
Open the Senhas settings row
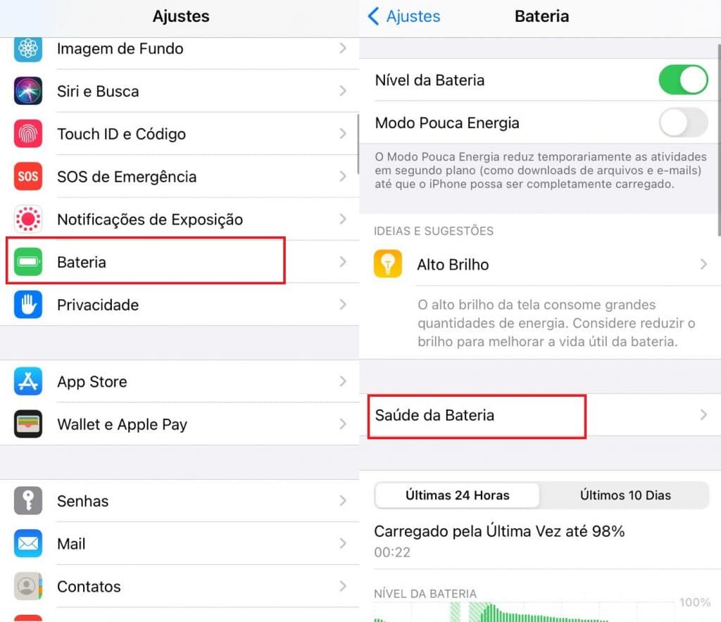coord(180,501)
